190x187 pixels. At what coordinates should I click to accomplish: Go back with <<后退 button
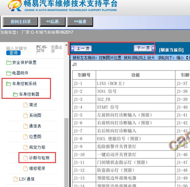coord(52,22)
